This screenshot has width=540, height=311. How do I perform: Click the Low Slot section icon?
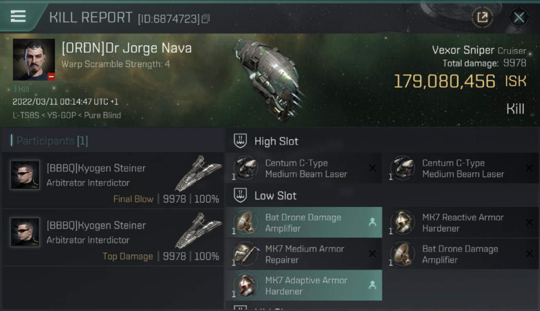[240, 195]
